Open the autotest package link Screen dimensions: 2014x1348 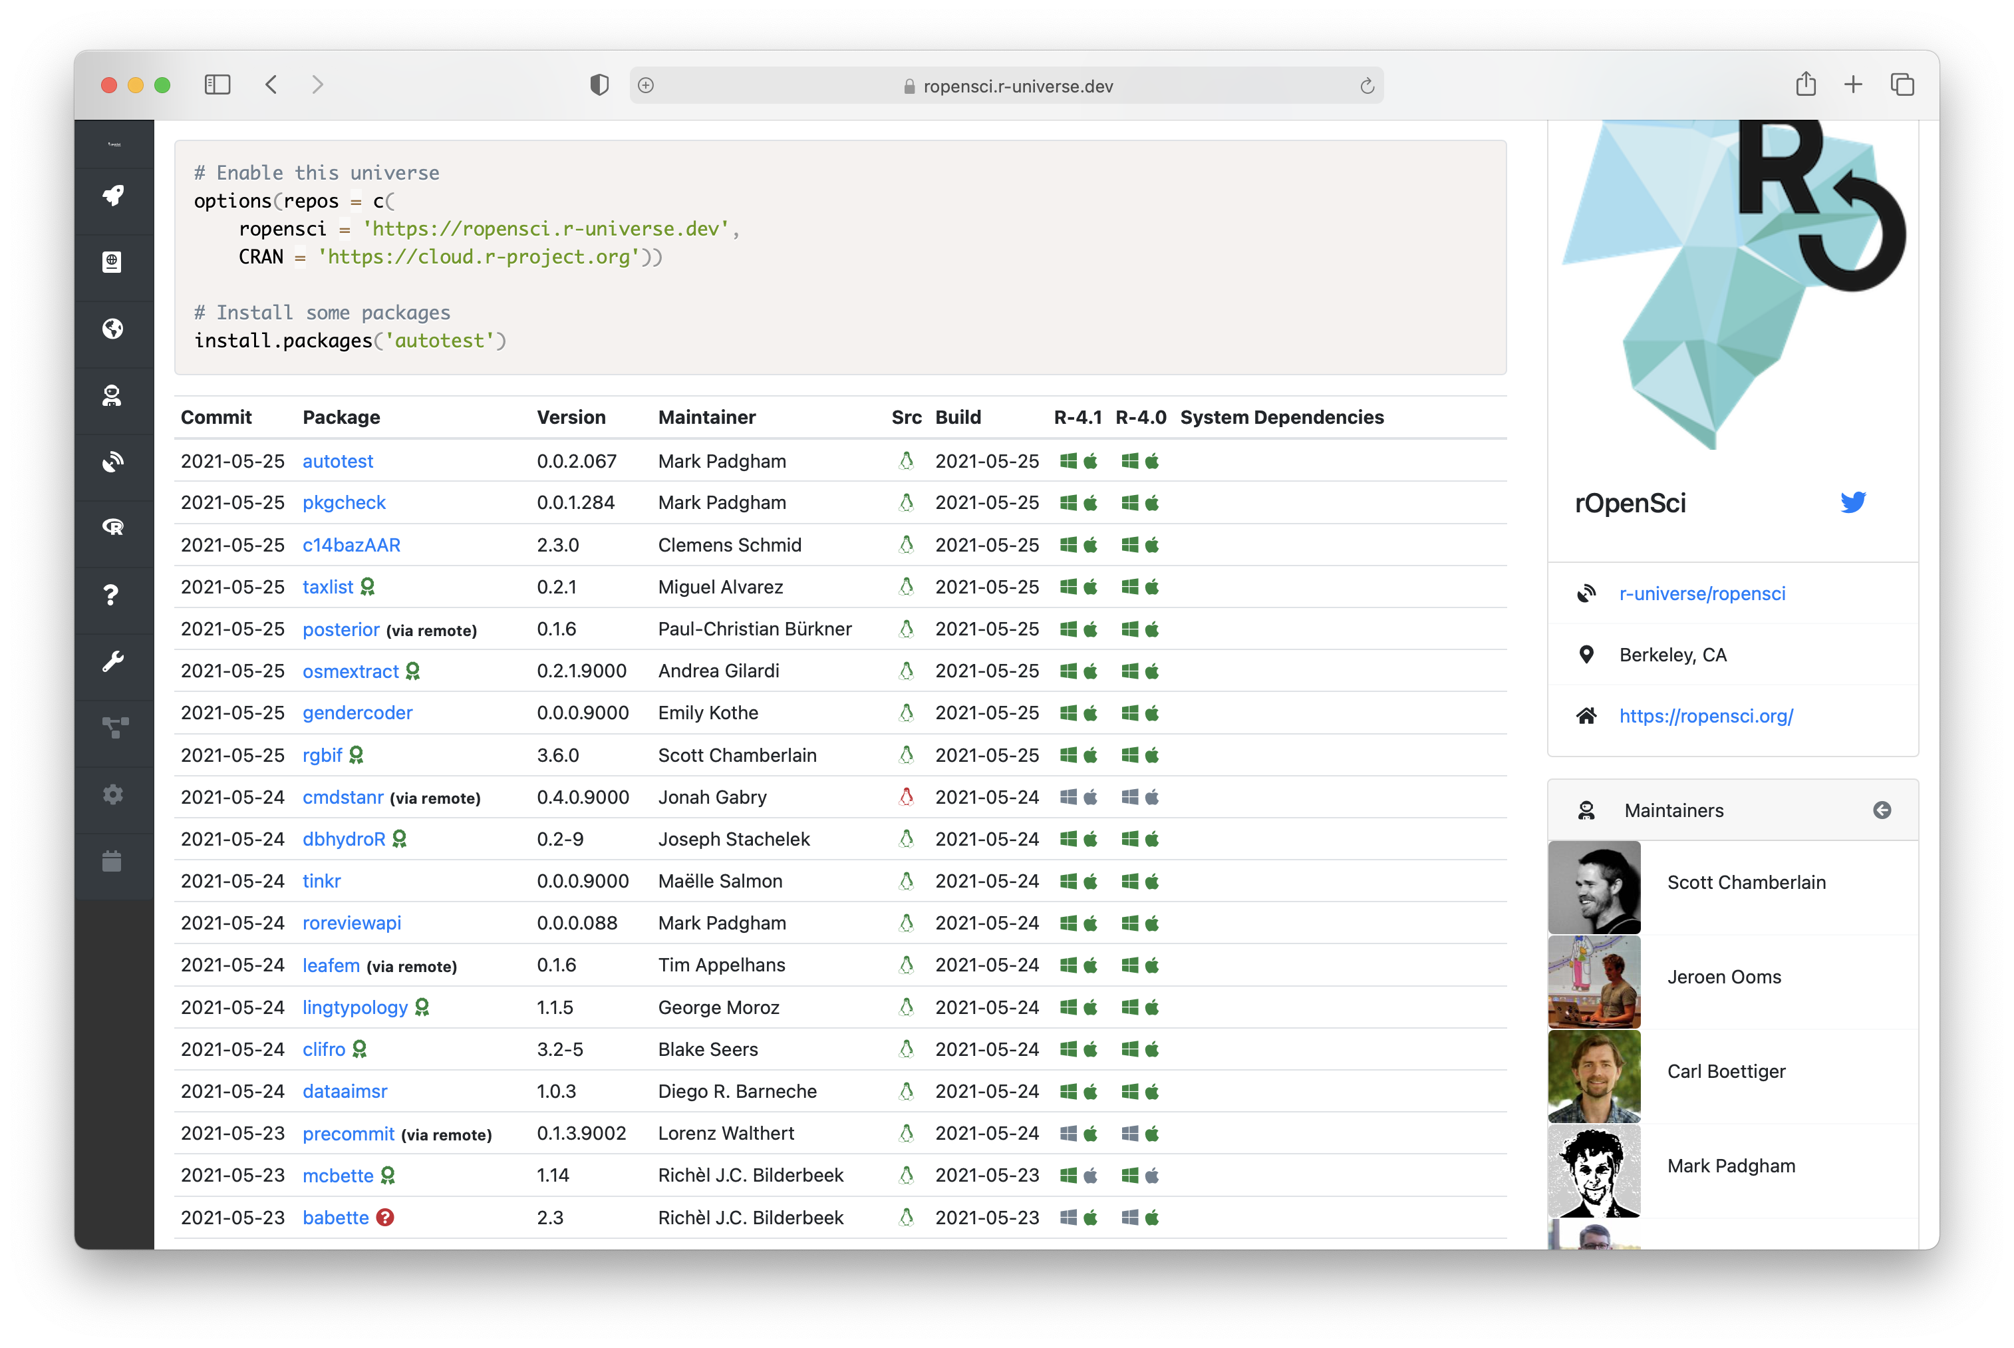click(x=338, y=462)
